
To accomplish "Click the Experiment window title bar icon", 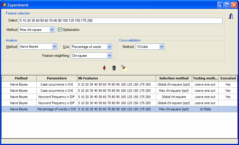I will click(4, 5).
